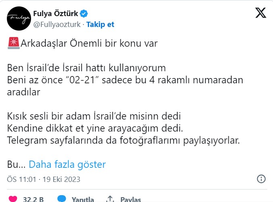Image resolution: width=273 pixels, height=202 pixels.
Task: Click the X logo icon
Action: tap(261, 13)
